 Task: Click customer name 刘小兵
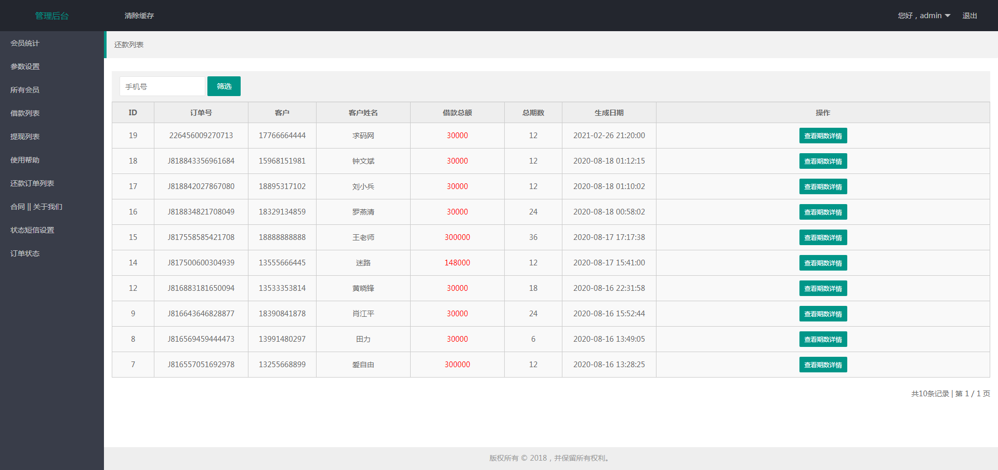point(363,186)
